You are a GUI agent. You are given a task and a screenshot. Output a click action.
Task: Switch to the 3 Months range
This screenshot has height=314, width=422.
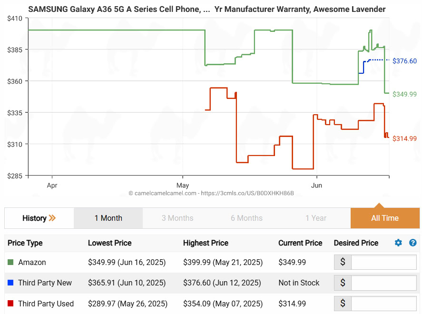coord(177,218)
